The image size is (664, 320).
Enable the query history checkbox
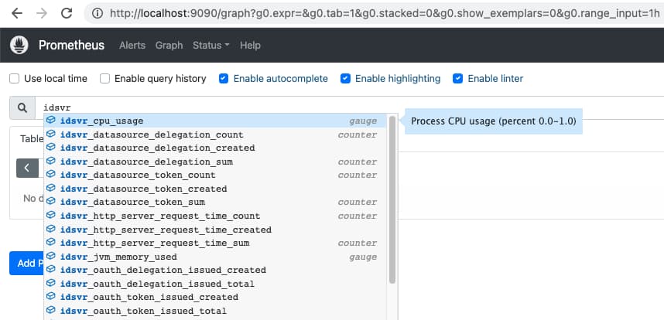click(x=105, y=79)
